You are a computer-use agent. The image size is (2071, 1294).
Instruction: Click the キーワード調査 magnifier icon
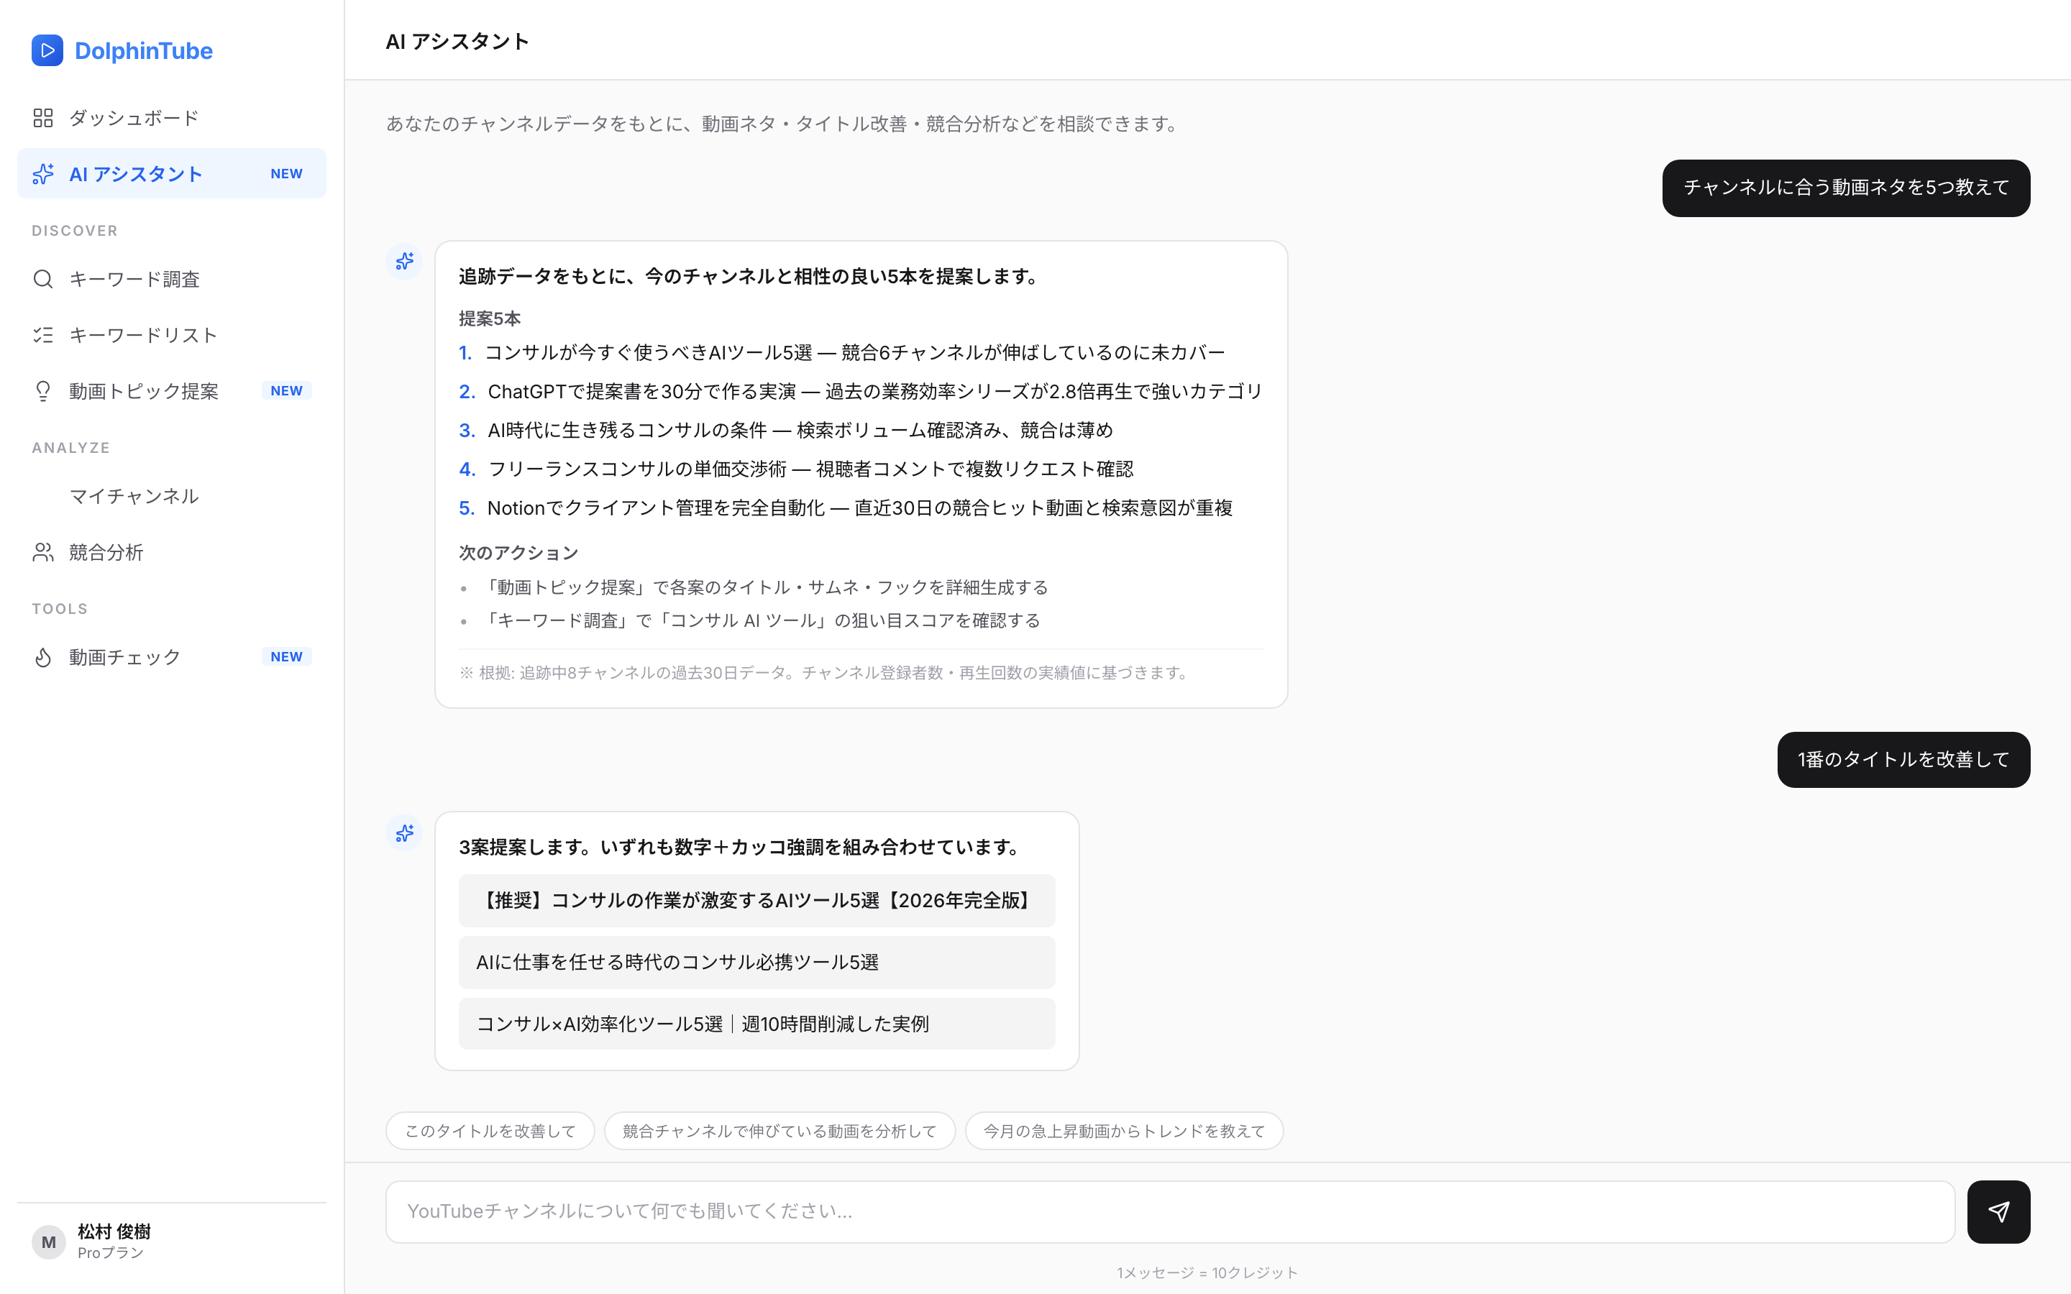tap(43, 279)
